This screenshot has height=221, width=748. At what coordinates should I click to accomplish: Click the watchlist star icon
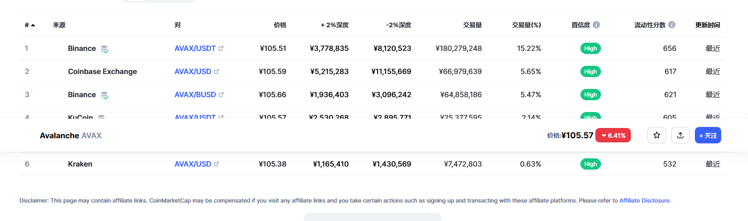pos(657,135)
